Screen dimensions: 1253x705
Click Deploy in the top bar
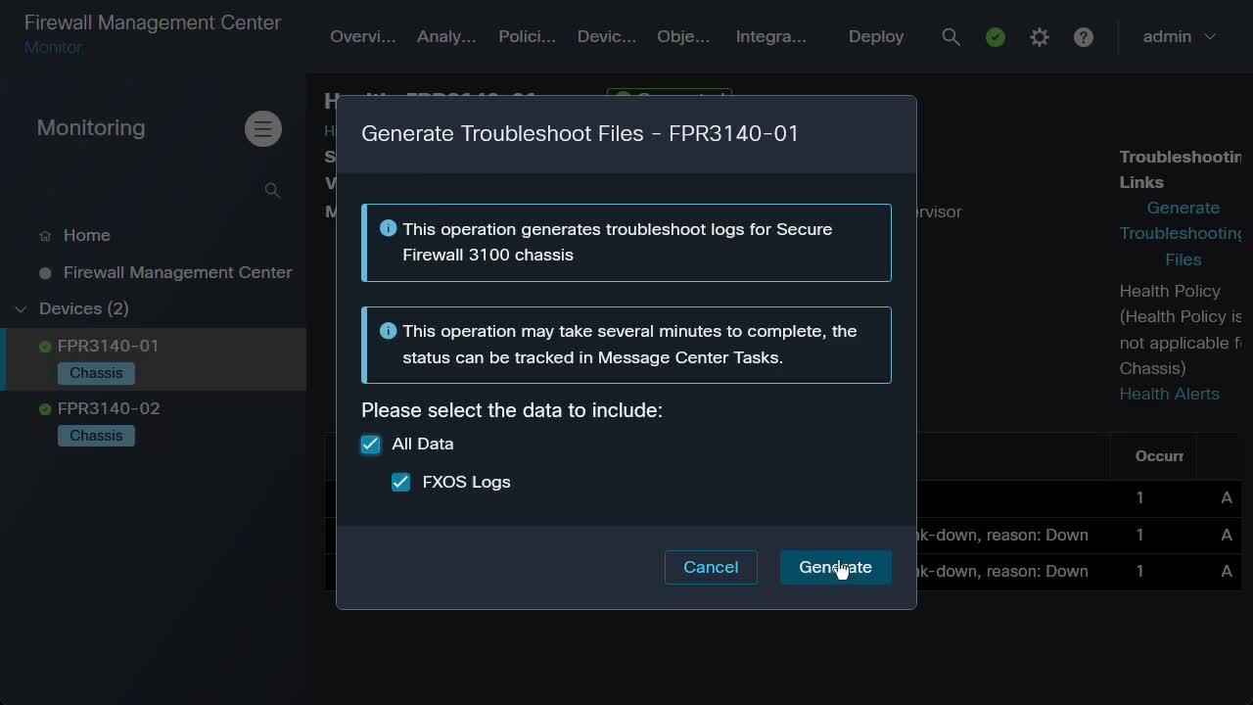point(876,36)
